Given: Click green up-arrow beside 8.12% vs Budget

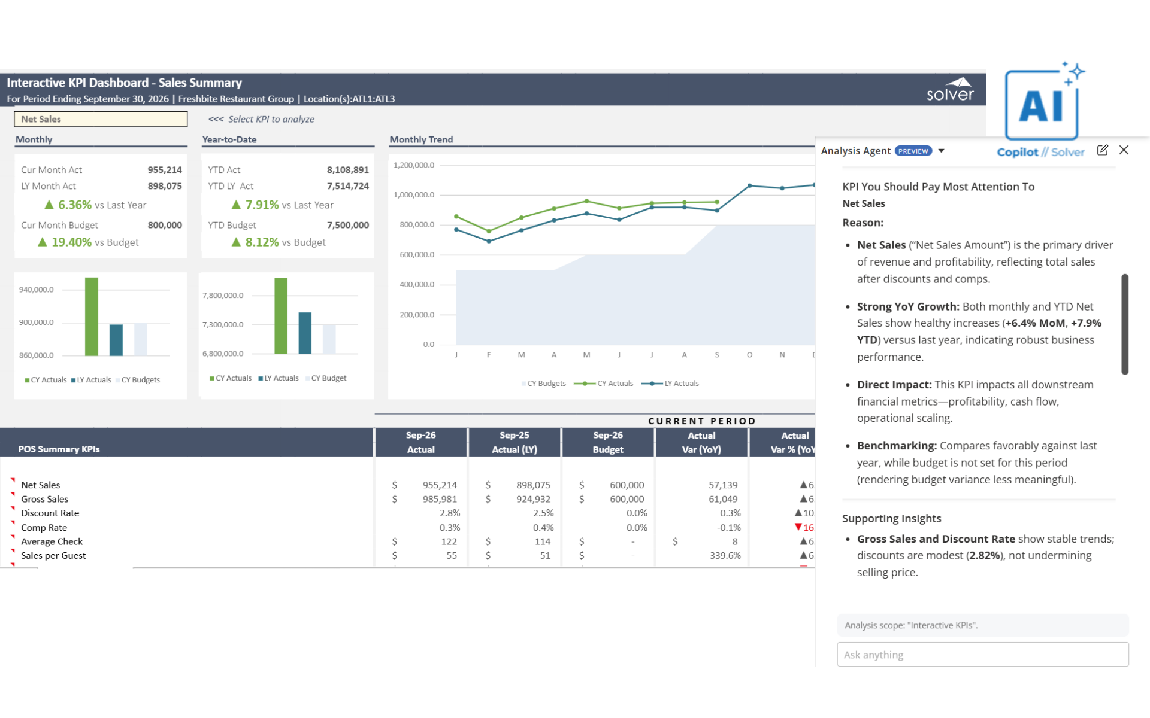Looking at the screenshot, I should [236, 242].
